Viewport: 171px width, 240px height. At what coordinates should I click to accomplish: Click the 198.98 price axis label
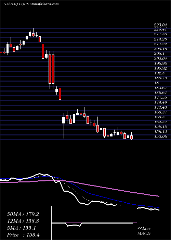tap(160, 63)
